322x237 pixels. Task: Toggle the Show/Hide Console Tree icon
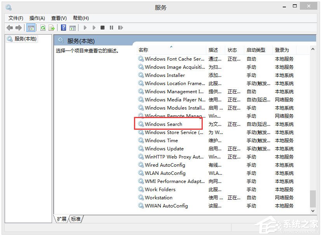[x=31, y=27]
